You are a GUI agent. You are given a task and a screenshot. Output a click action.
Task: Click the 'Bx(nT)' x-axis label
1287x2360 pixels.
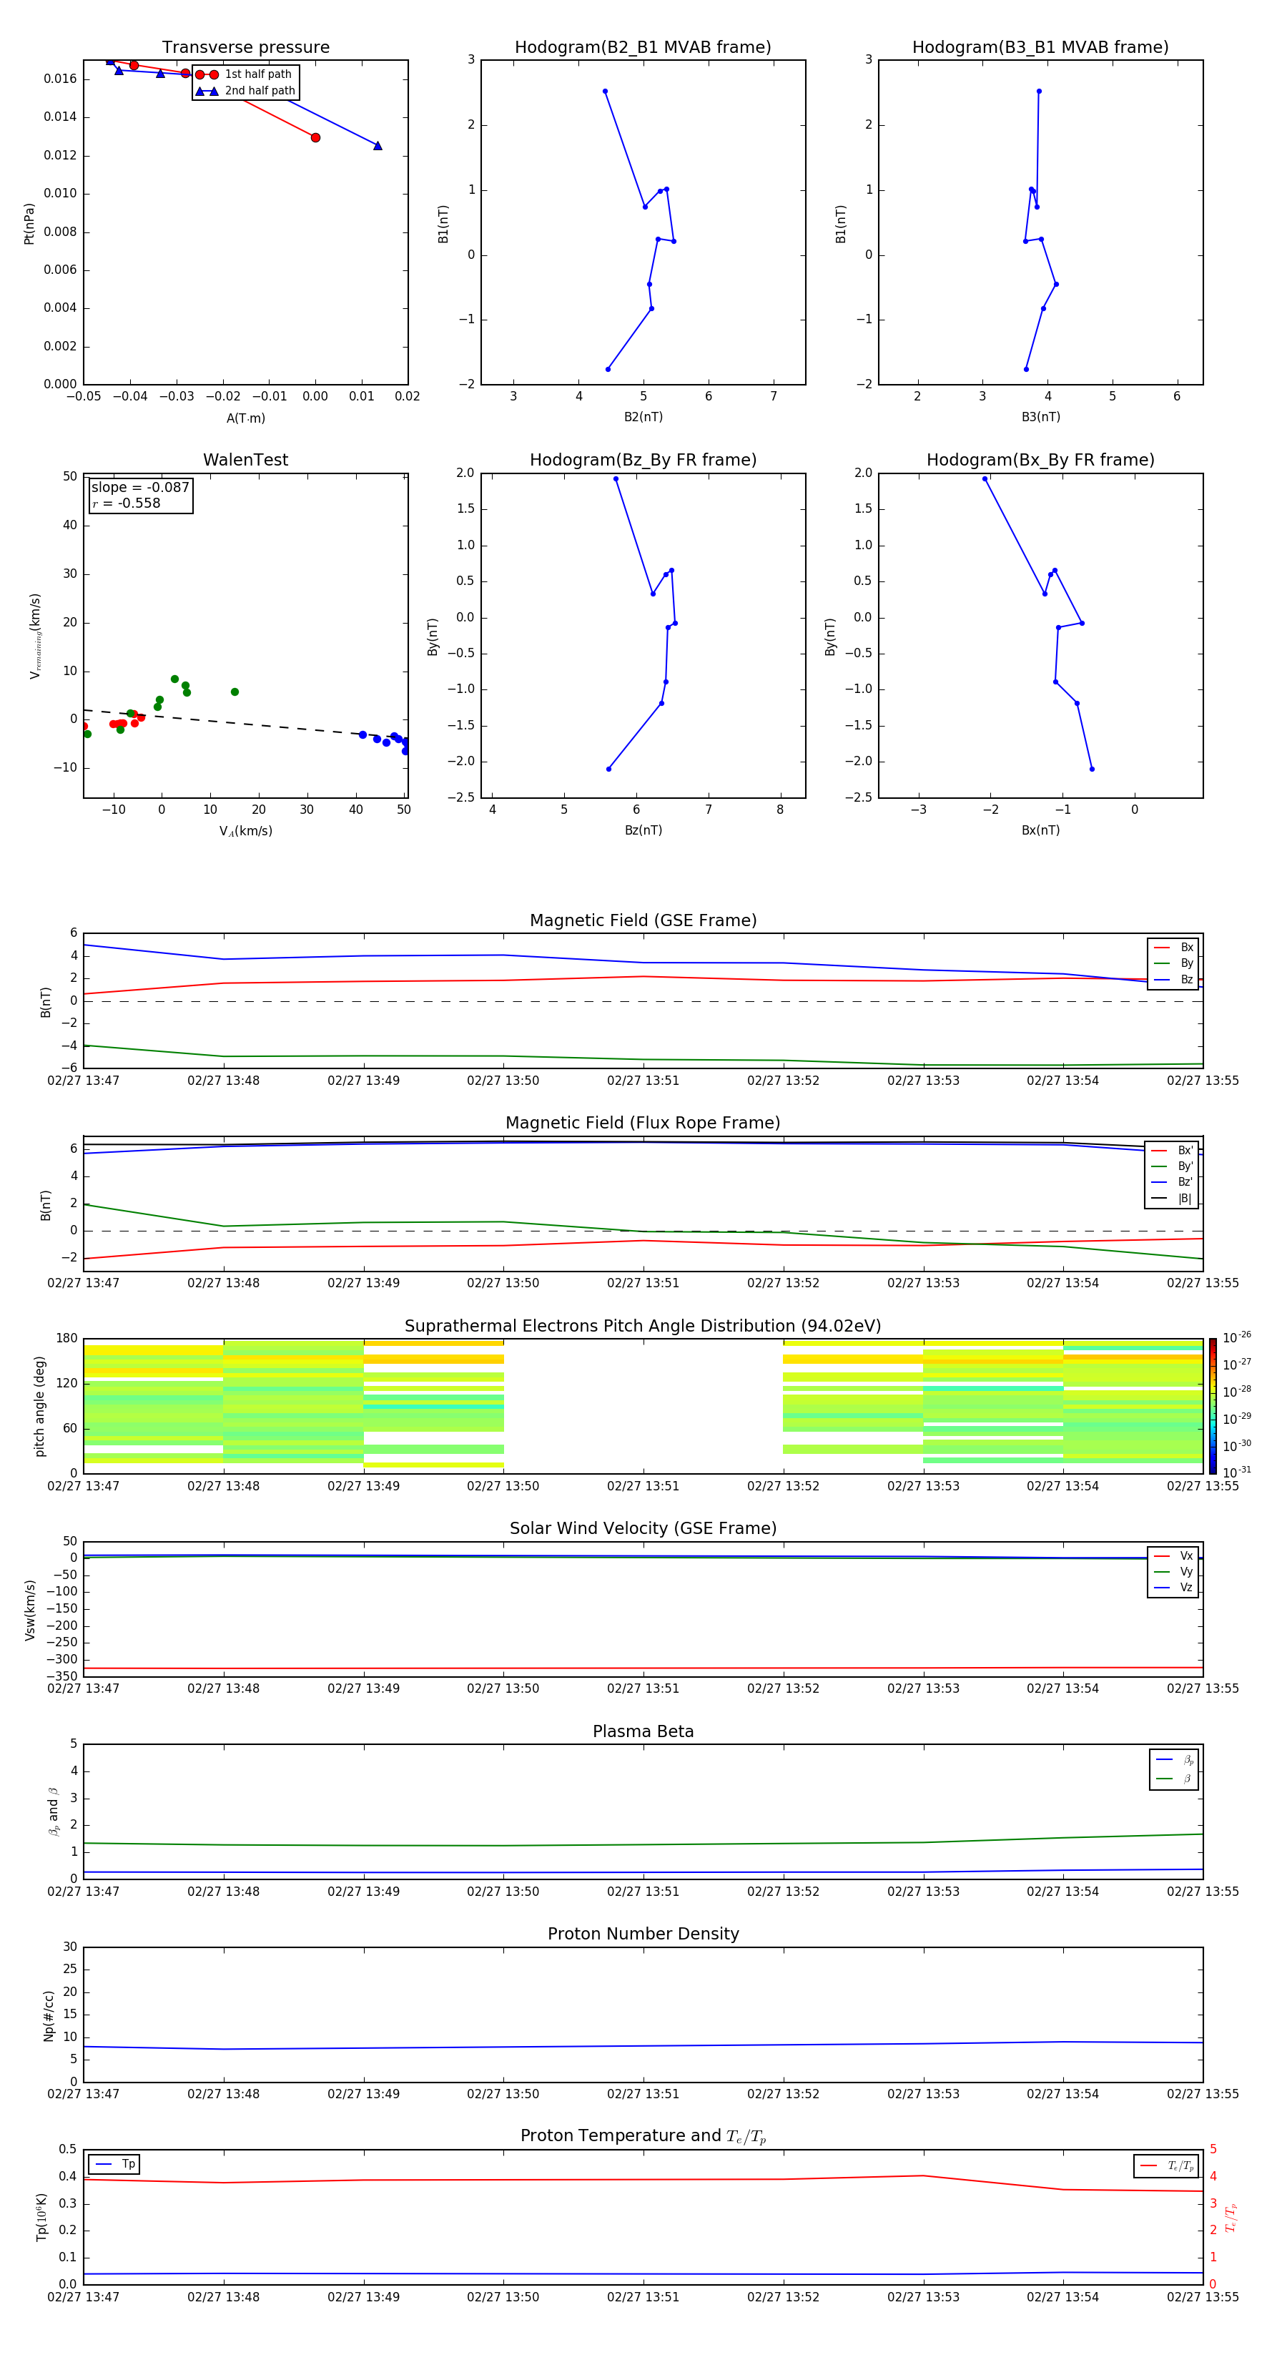pyautogui.click(x=1040, y=830)
